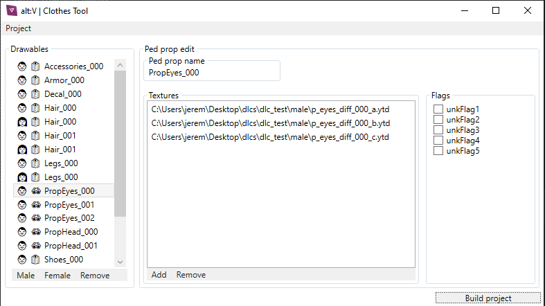Viewport: 545px width, 306px height.
Task: Click the female face icon of the female Hair_000 row
Action: click(22, 122)
